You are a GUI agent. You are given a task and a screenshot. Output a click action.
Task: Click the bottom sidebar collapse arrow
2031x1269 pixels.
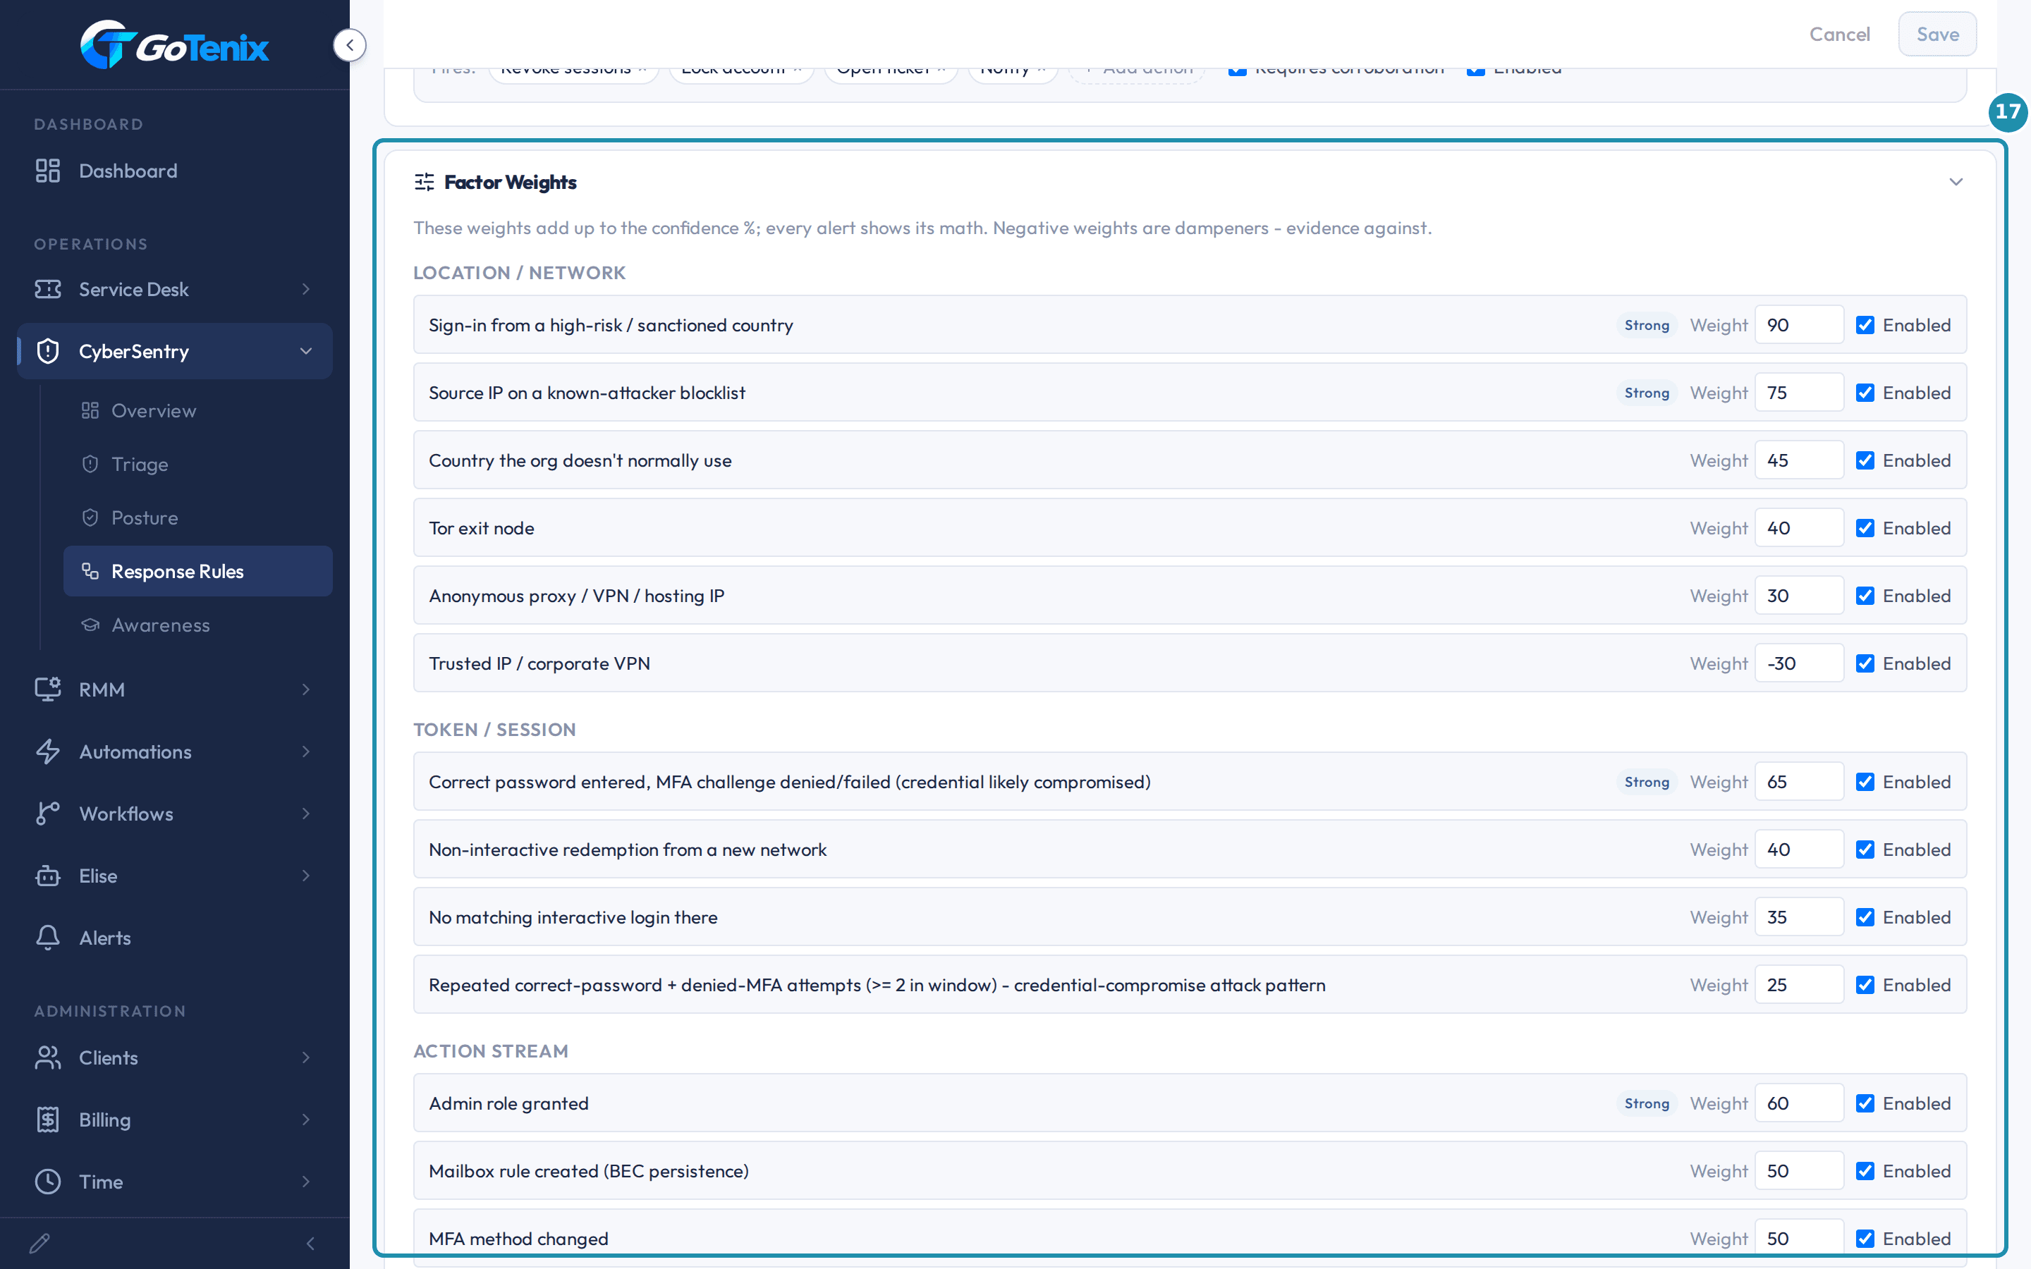point(310,1244)
